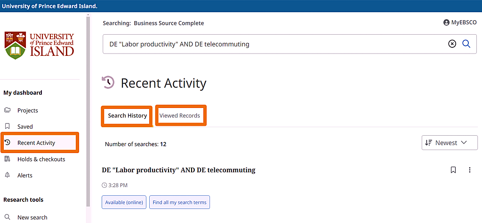The image size is (482, 223).
Task: Open the DE Labor productivity search result link
Action: pos(178,170)
